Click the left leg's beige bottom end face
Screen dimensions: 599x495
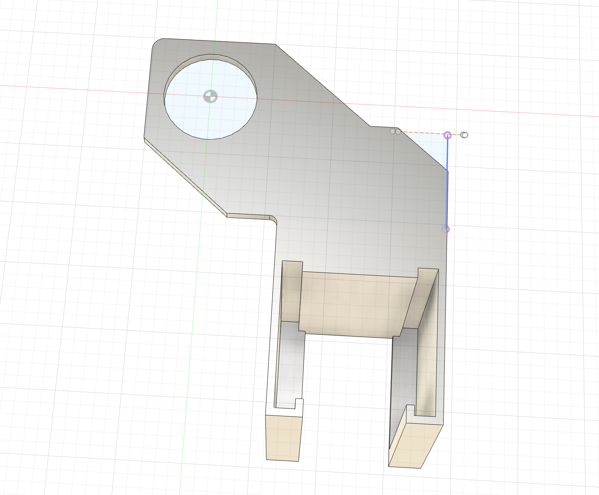[x=283, y=438]
